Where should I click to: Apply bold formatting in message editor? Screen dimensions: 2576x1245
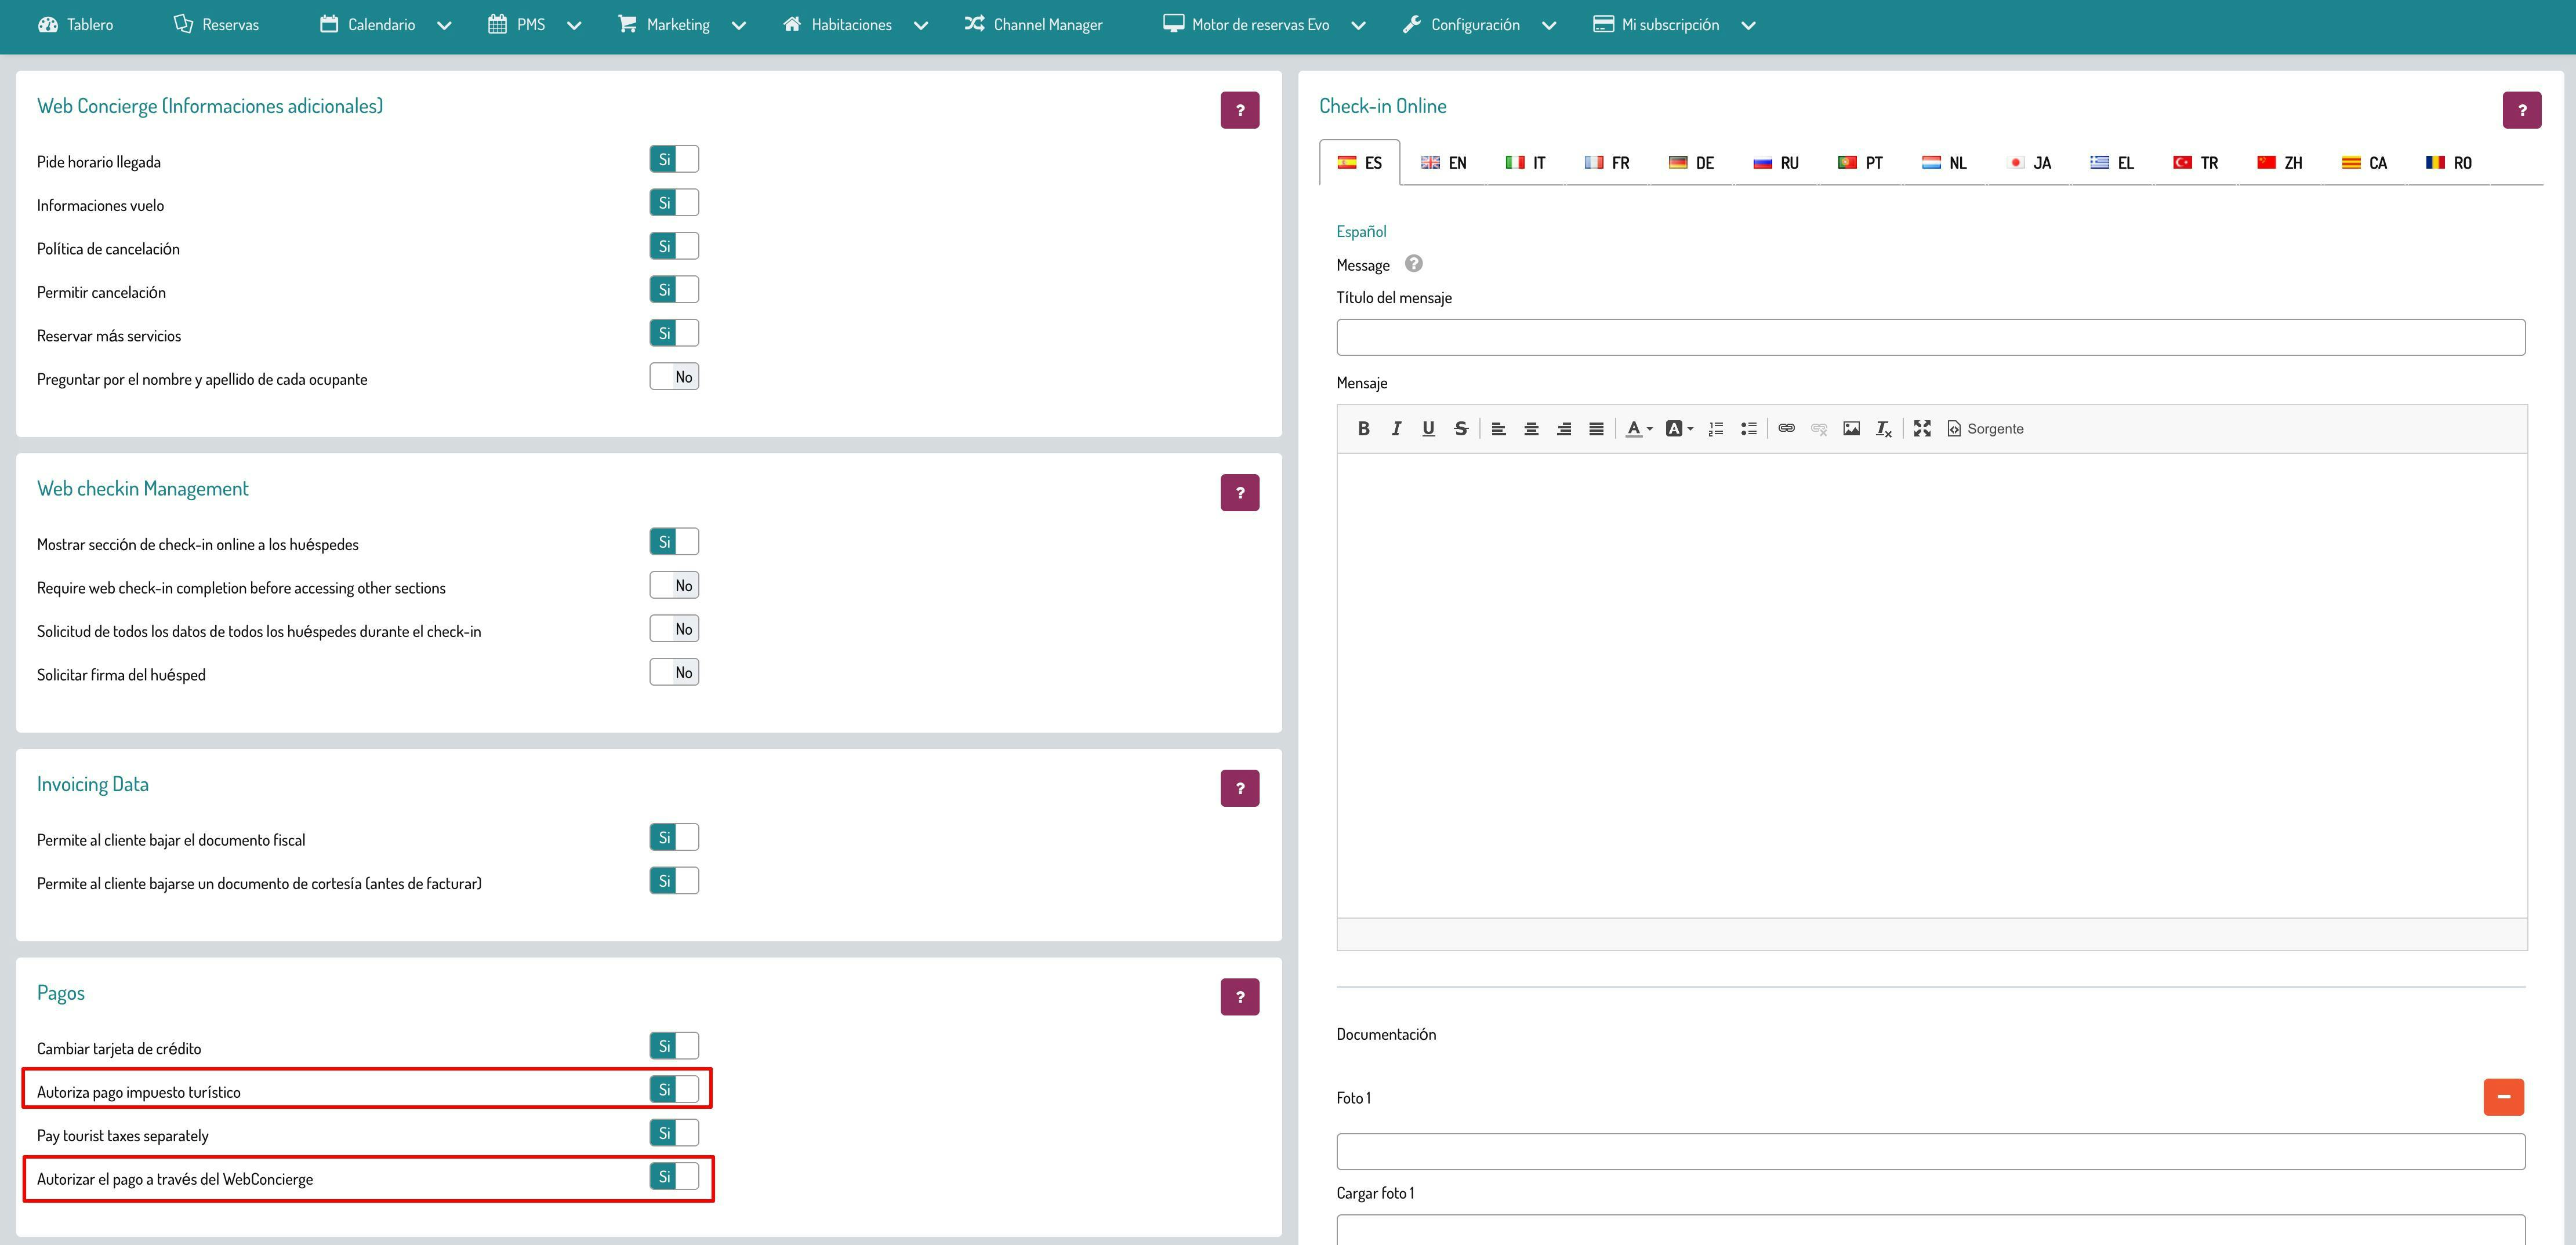1363,429
